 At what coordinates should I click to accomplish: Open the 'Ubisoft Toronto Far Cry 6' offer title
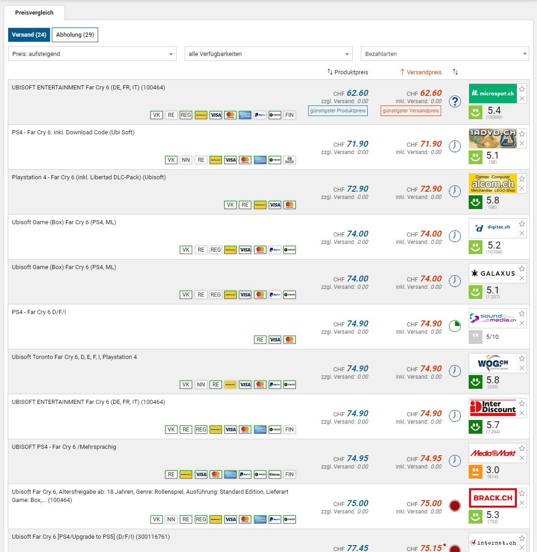(74, 357)
